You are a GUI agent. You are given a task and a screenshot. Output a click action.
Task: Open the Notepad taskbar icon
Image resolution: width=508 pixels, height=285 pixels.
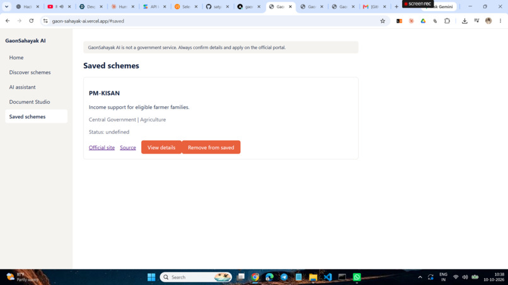(298, 277)
